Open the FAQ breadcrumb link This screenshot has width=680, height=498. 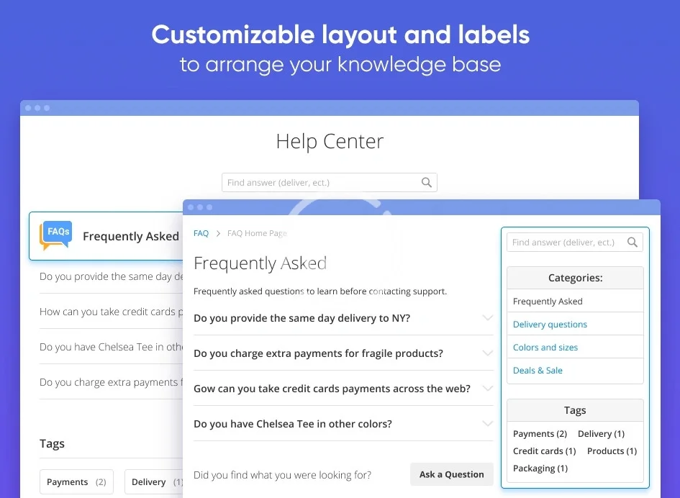(201, 234)
